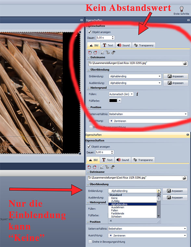
Task: Rotate image right in CR 0296 panel
Action: [x=95, y=167]
